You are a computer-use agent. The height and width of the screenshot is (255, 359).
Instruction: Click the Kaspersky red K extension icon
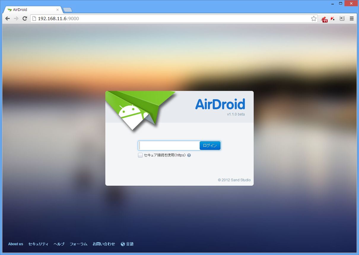pyautogui.click(x=333, y=19)
